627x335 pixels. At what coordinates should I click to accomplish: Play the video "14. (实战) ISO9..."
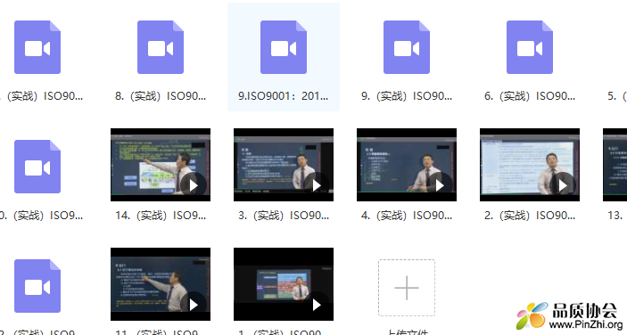[194, 185]
